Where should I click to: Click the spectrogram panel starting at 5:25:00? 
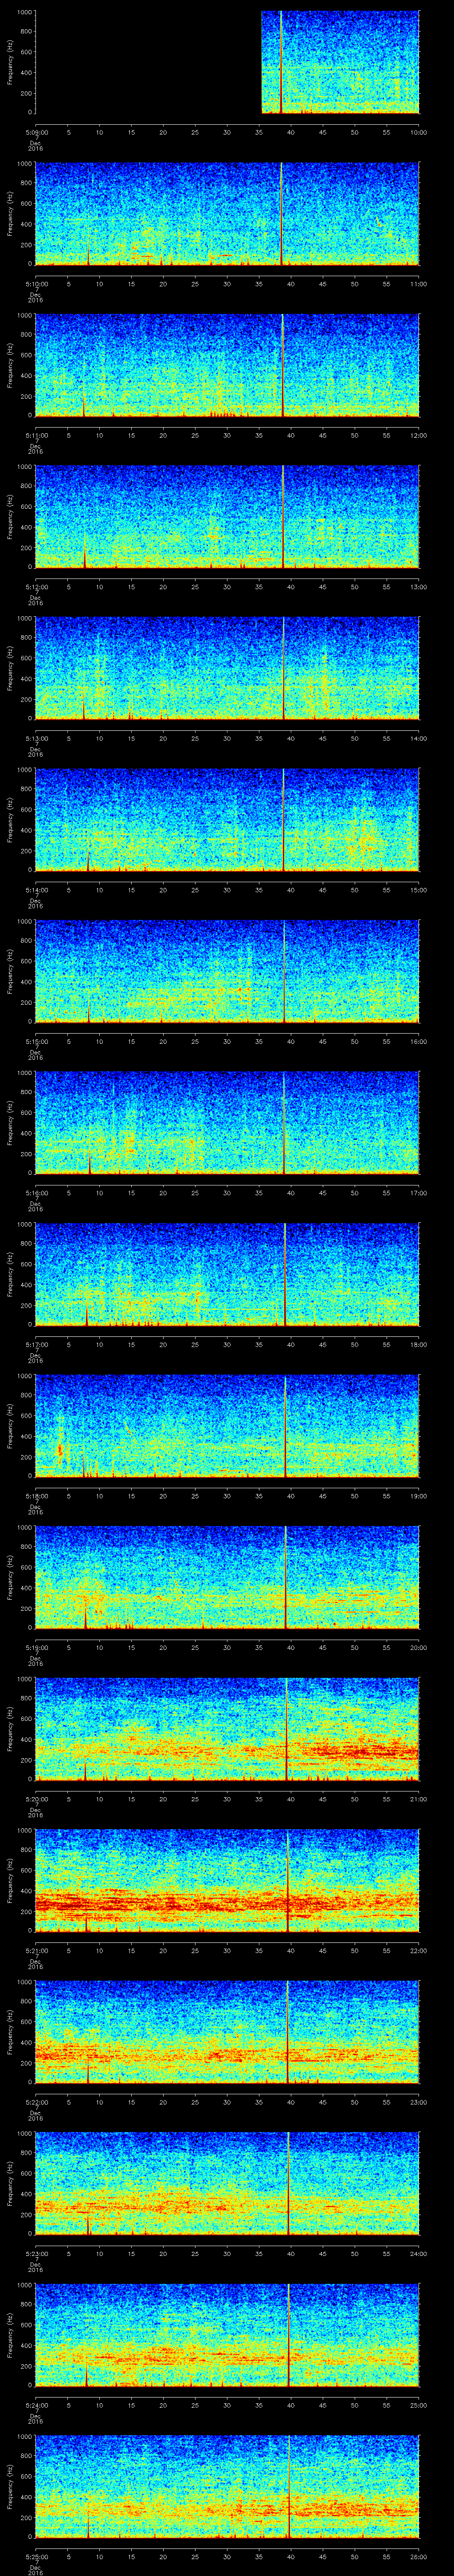(x=227, y=2487)
